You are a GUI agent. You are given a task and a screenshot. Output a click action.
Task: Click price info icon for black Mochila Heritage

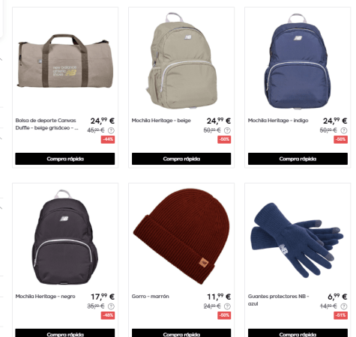111,306
